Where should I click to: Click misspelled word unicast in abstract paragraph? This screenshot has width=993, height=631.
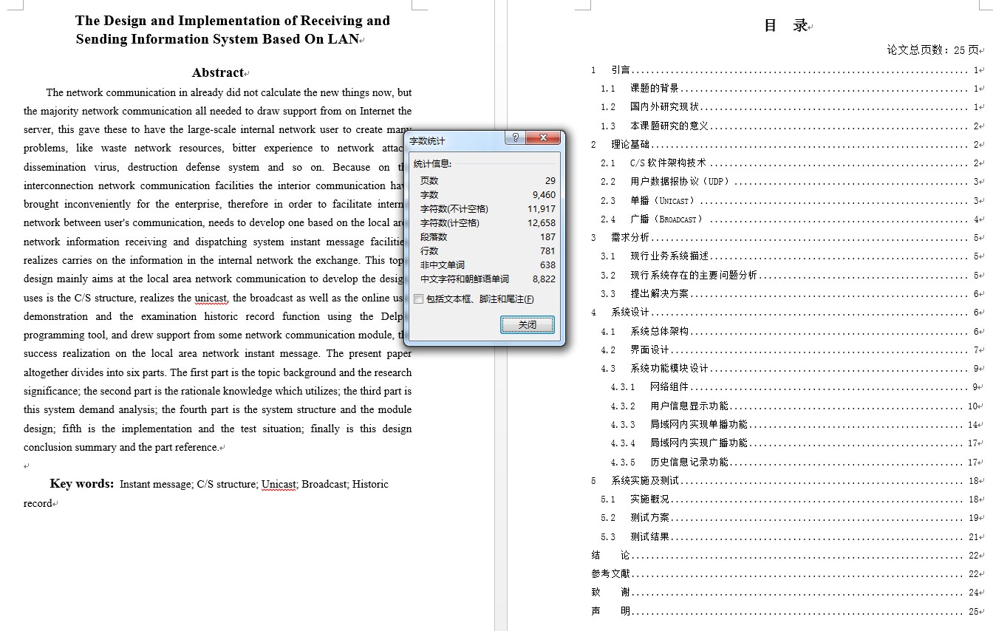coord(211,298)
